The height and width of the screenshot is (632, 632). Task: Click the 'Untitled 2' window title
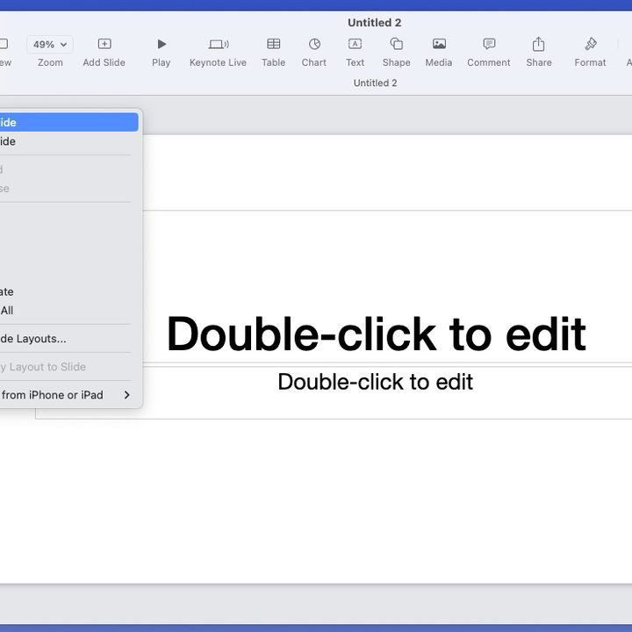click(x=375, y=23)
